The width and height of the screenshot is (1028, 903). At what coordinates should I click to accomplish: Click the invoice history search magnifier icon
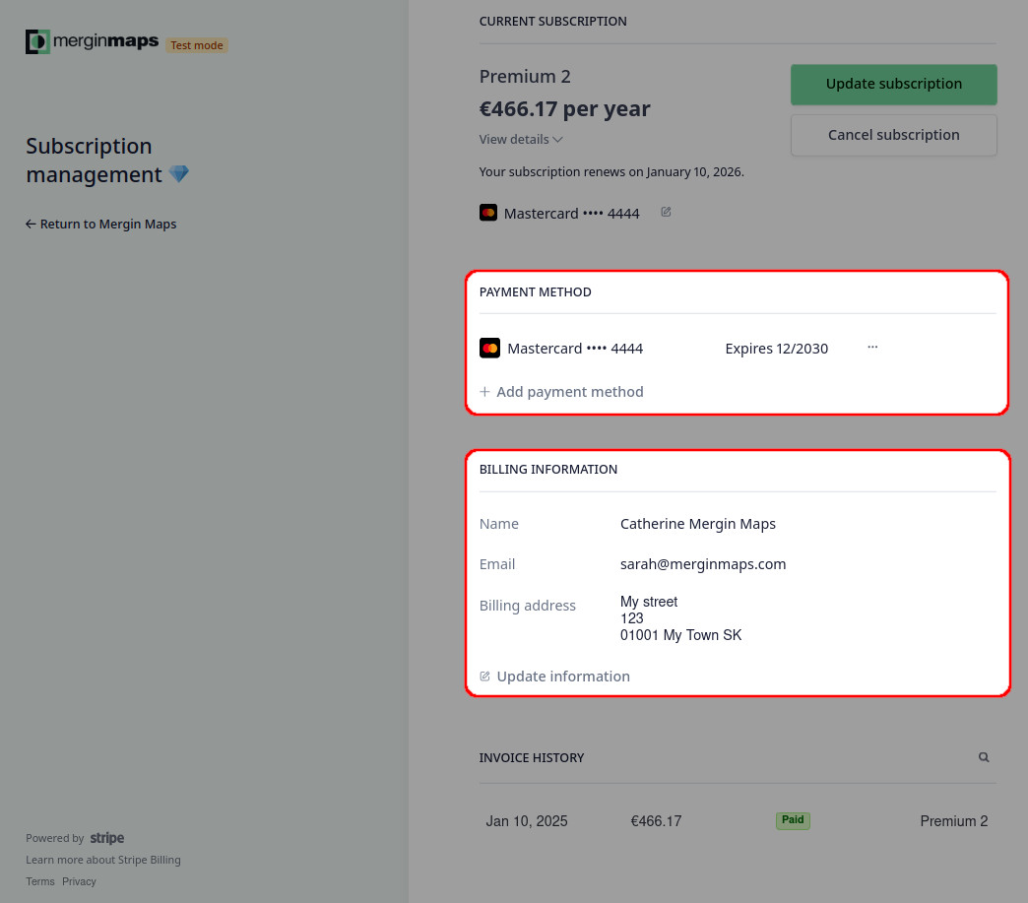coord(984,757)
